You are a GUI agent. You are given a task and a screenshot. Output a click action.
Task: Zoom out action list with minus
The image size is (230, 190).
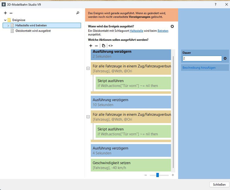[146, 175]
